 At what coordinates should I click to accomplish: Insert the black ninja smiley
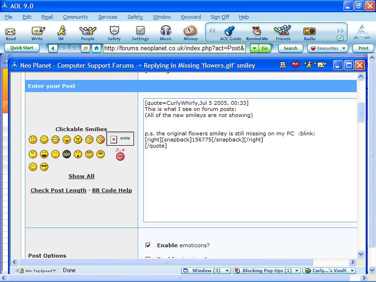pyautogui.click(x=67, y=154)
